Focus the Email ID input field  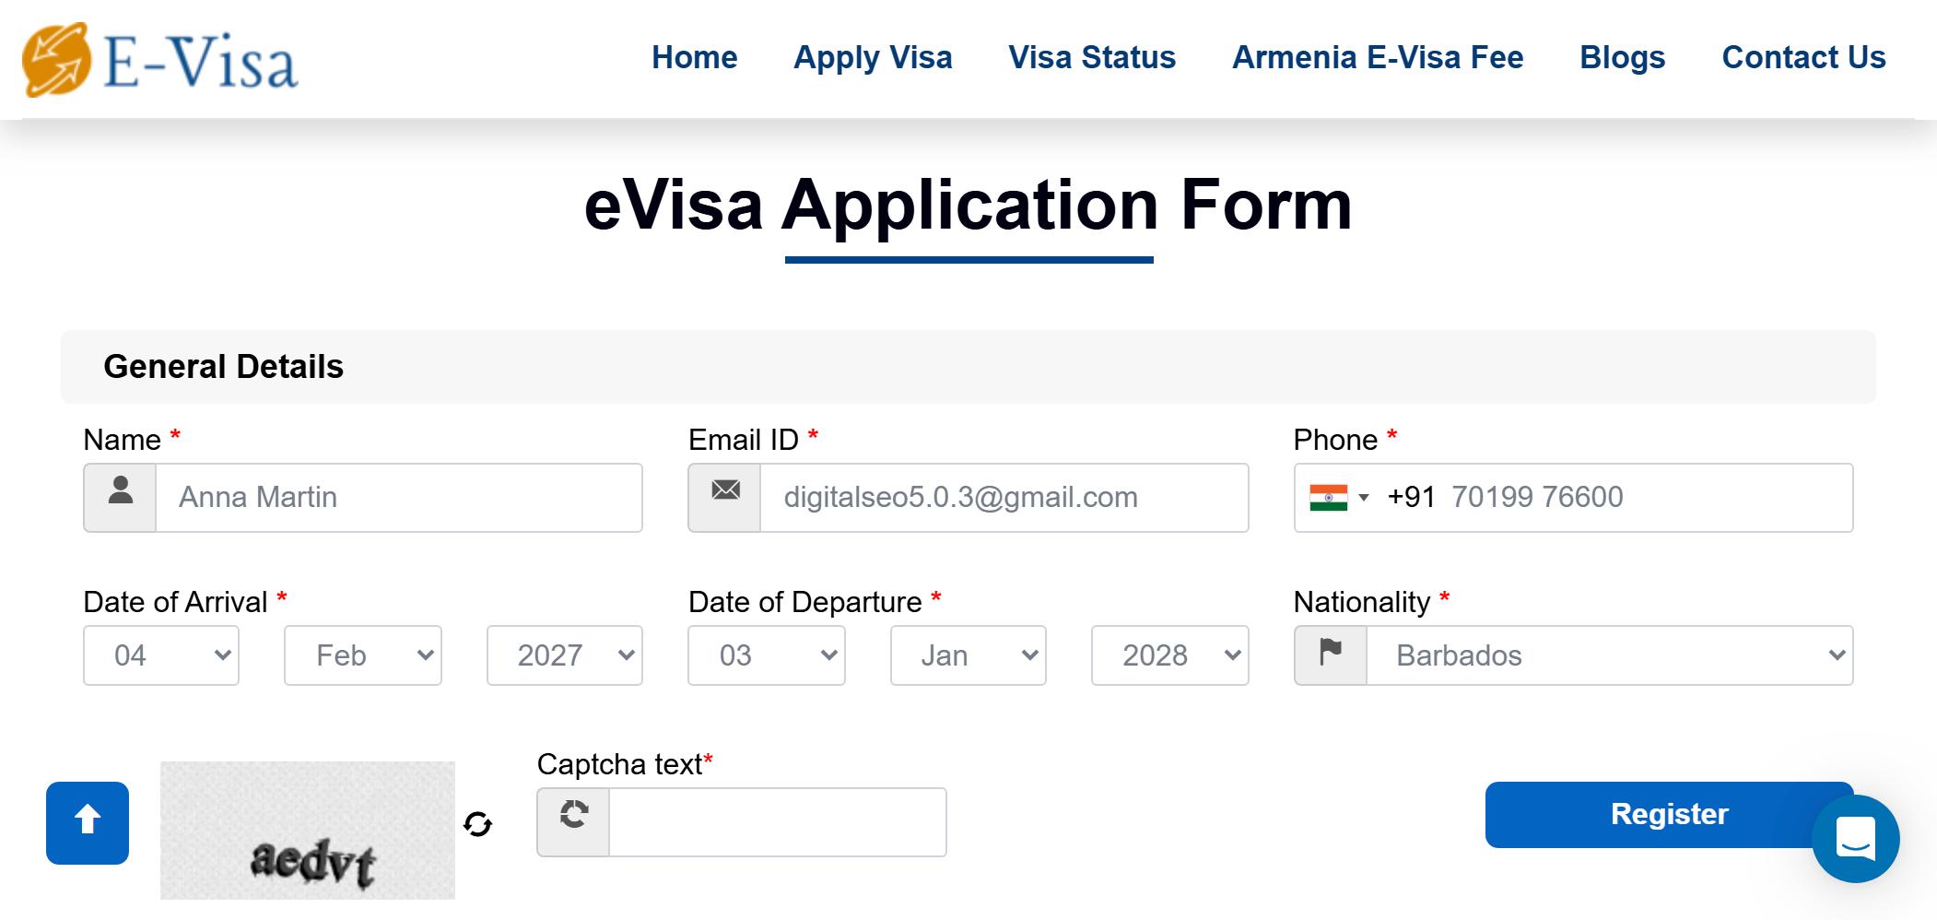[x=1004, y=498]
